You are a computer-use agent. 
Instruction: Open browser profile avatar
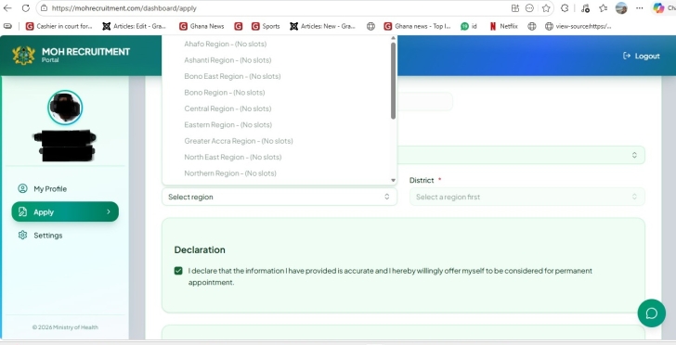(621, 7)
